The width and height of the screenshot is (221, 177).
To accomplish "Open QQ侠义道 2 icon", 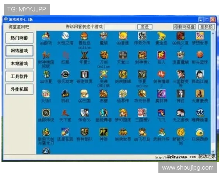I will point(180,36).
